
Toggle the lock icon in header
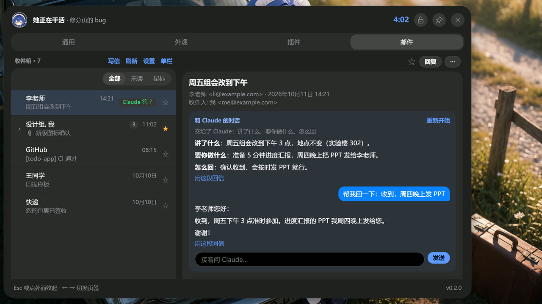coord(420,20)
